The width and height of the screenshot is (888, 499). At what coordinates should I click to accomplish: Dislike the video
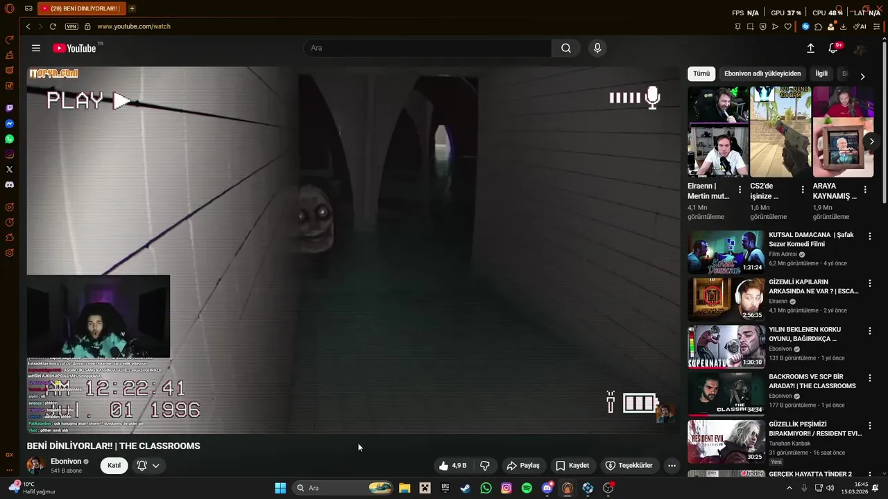click(485, 466)
